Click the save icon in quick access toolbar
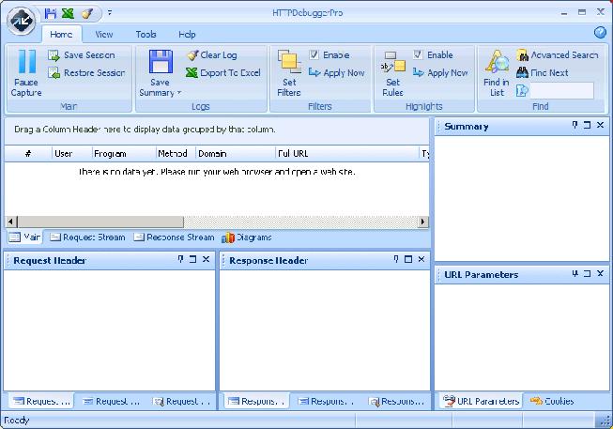 coord(51,14)
